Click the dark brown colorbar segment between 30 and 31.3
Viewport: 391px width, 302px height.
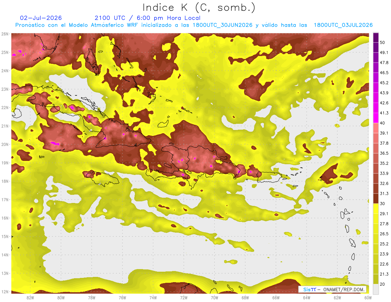pos(376,198)
